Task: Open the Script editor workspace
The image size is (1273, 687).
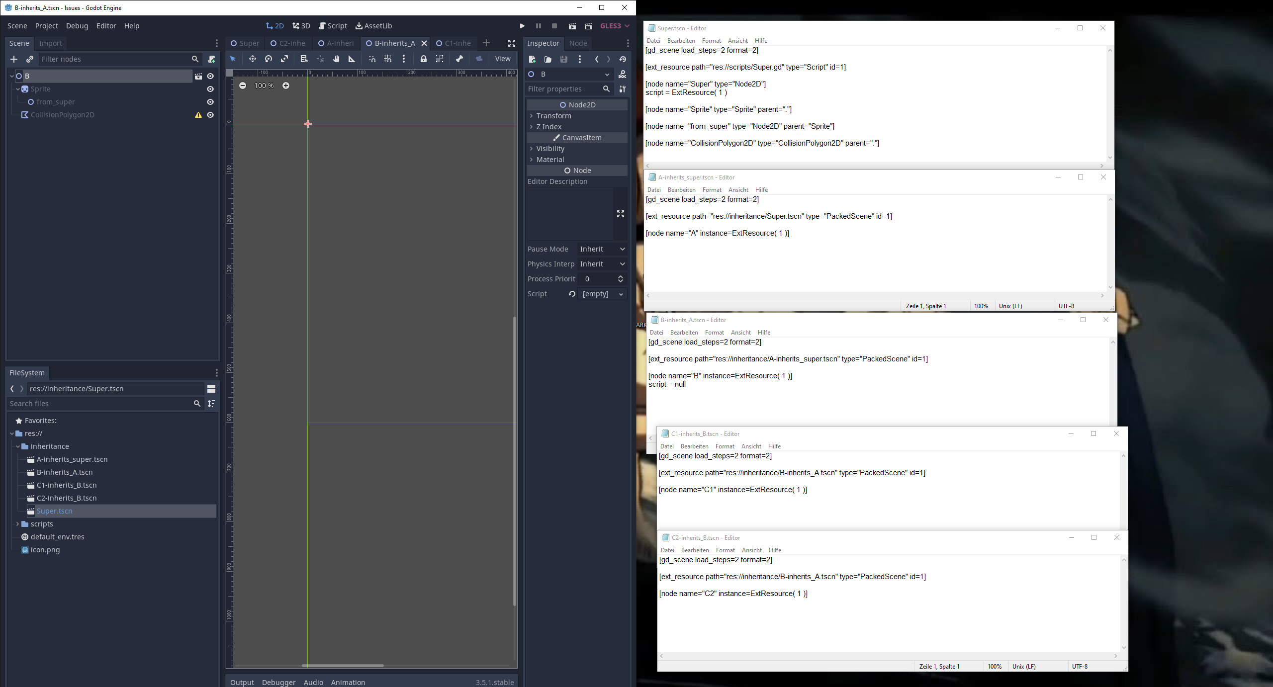Action: [x=333, y=26]
